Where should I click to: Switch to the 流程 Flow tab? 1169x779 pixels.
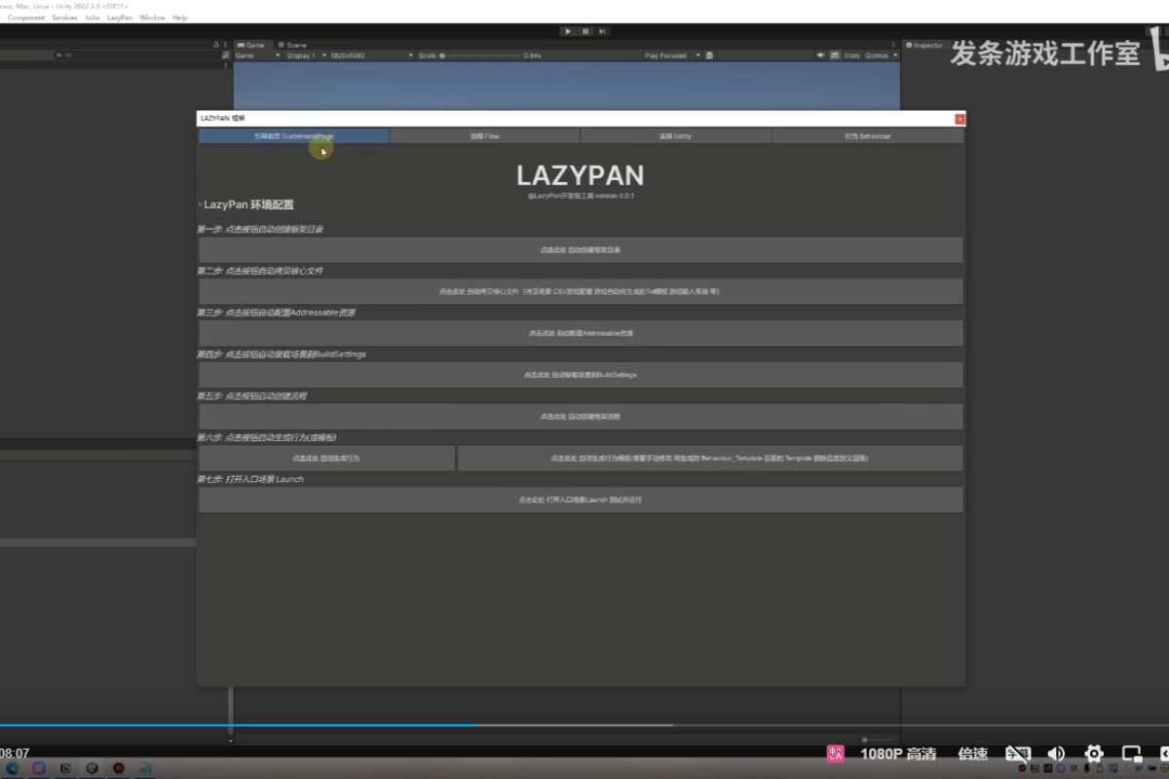tap(484, 136)
